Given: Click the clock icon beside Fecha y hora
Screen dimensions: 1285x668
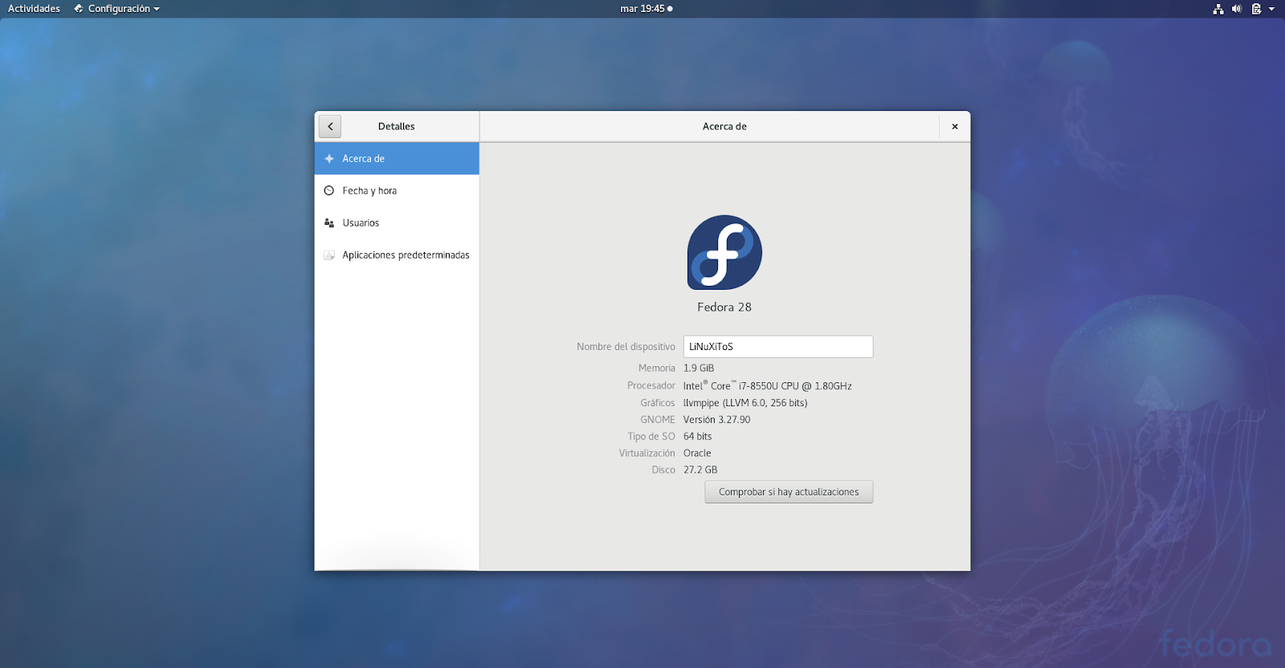Looking at the screenshot, I should (x=329, y=191).
